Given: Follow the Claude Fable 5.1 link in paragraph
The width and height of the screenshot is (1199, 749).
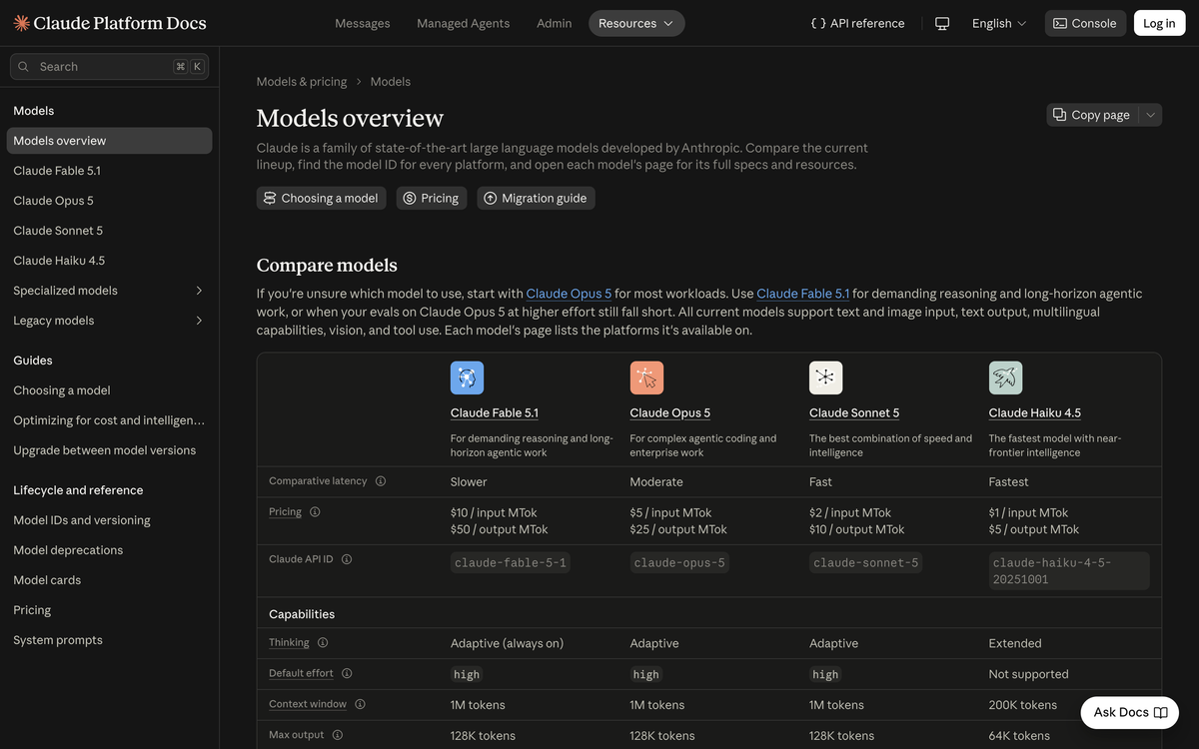Looking at the screenshot, I should point(803,294).
